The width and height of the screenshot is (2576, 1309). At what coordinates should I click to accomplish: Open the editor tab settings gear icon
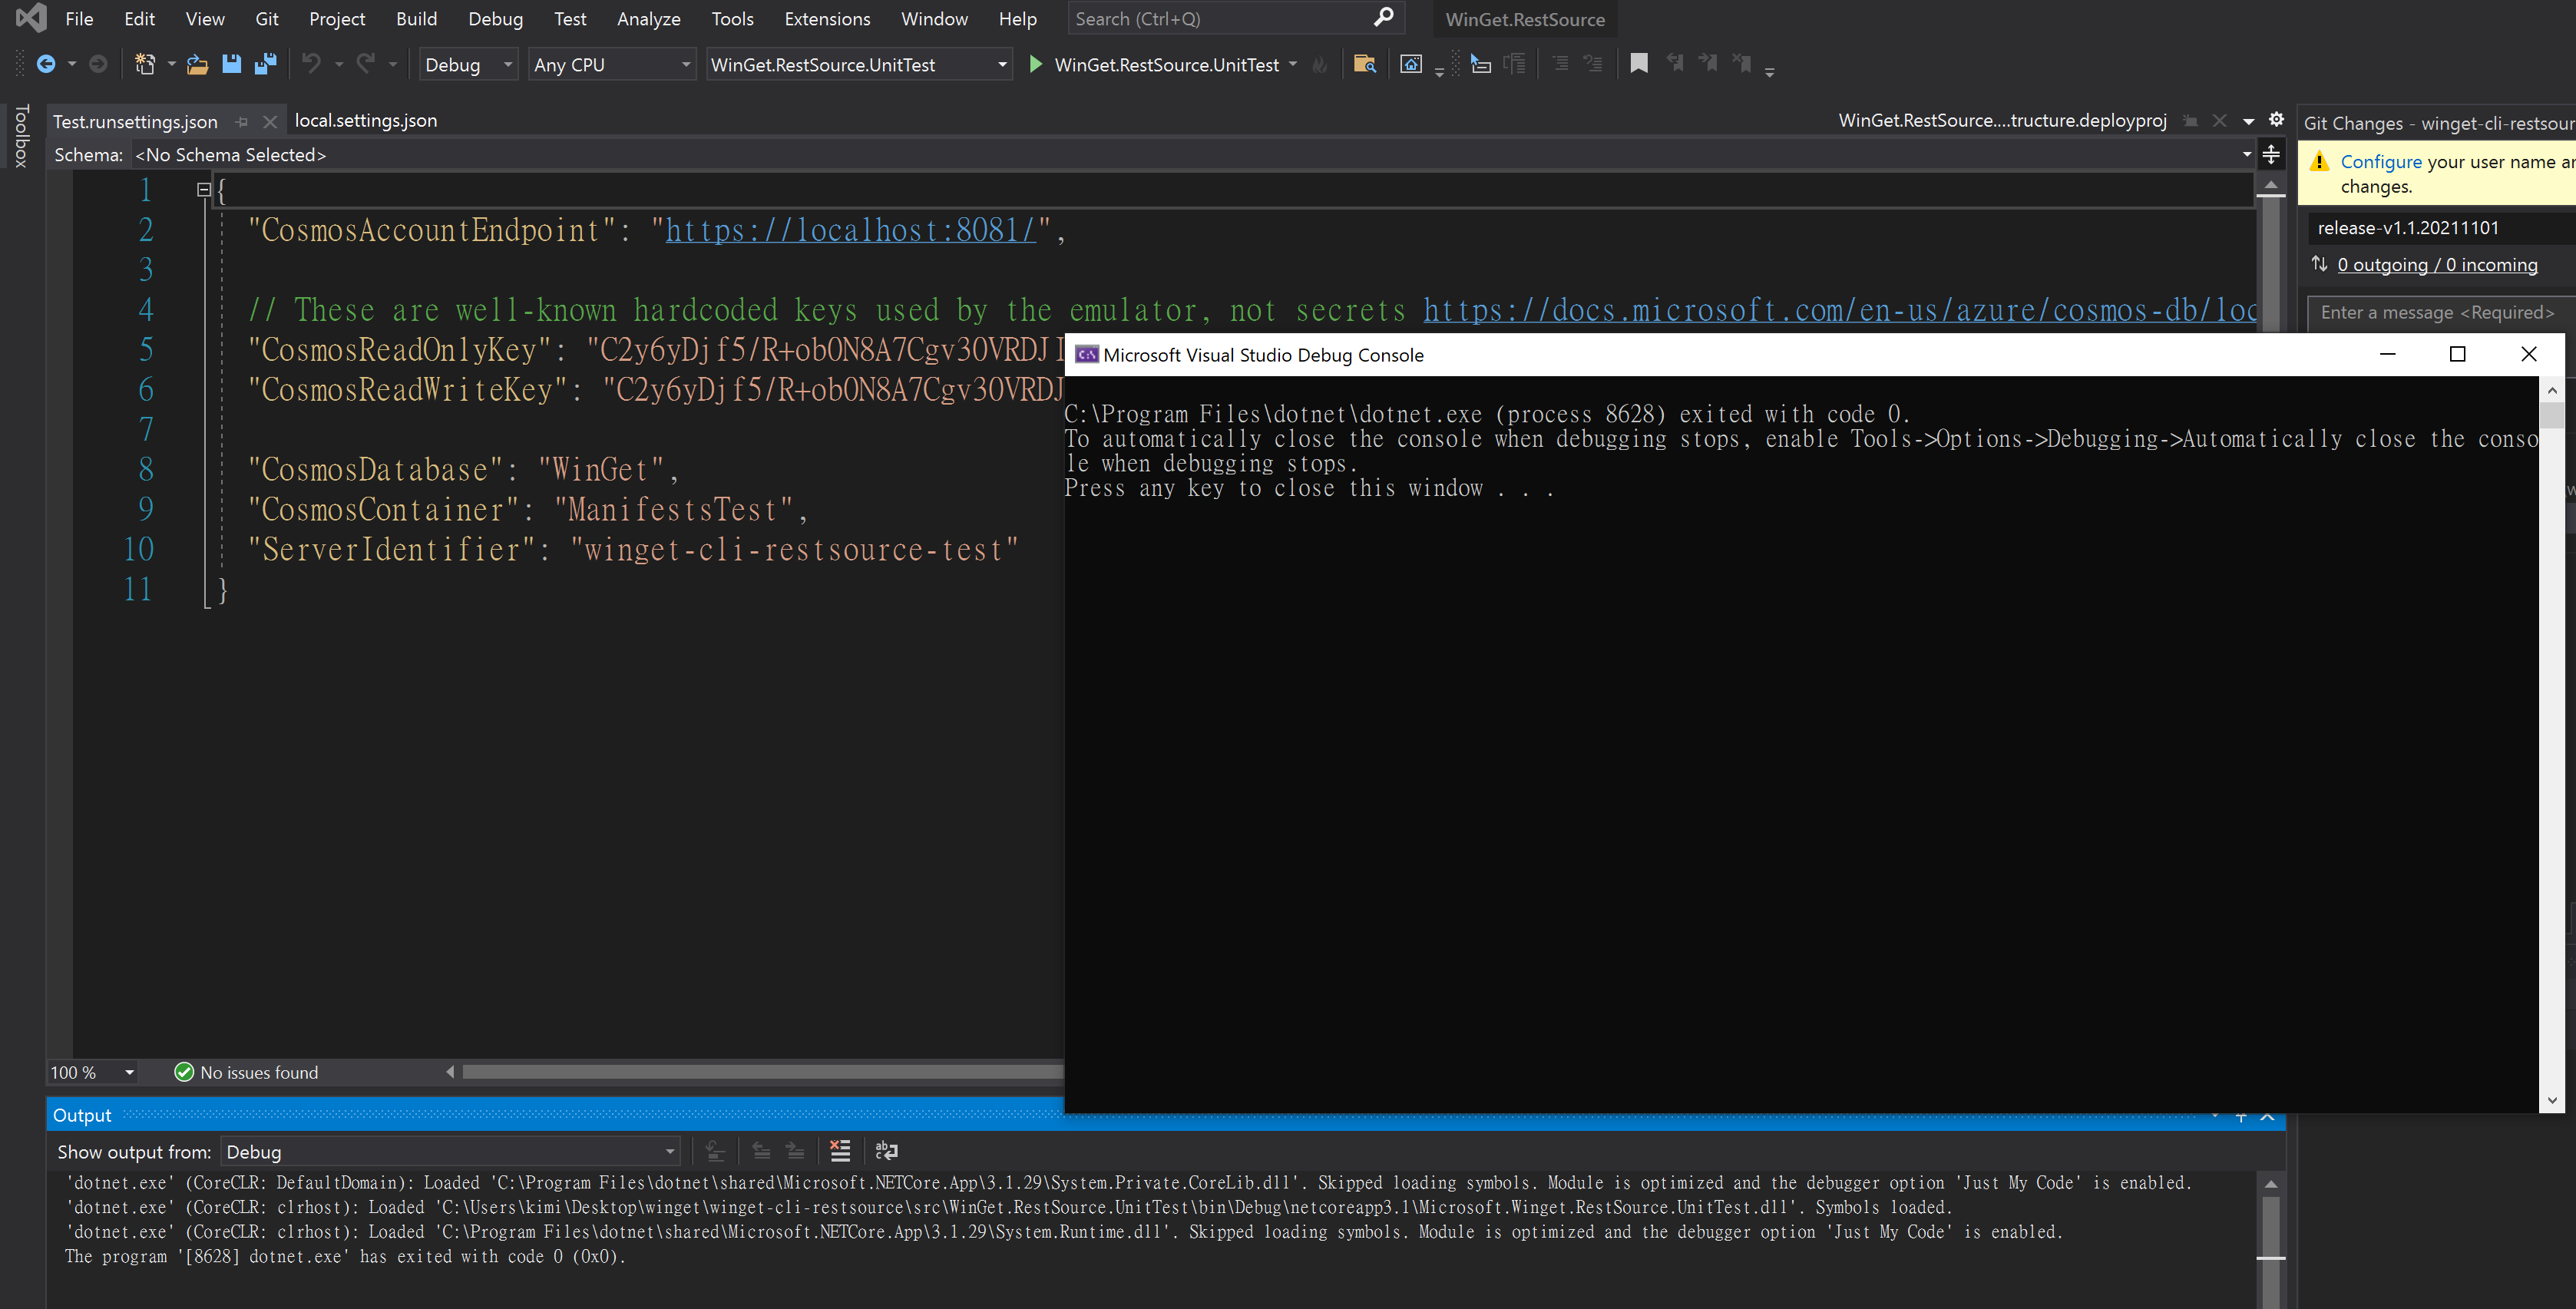(x=2276, y=120)
